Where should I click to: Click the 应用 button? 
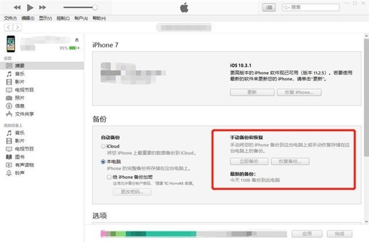(307, 234)
